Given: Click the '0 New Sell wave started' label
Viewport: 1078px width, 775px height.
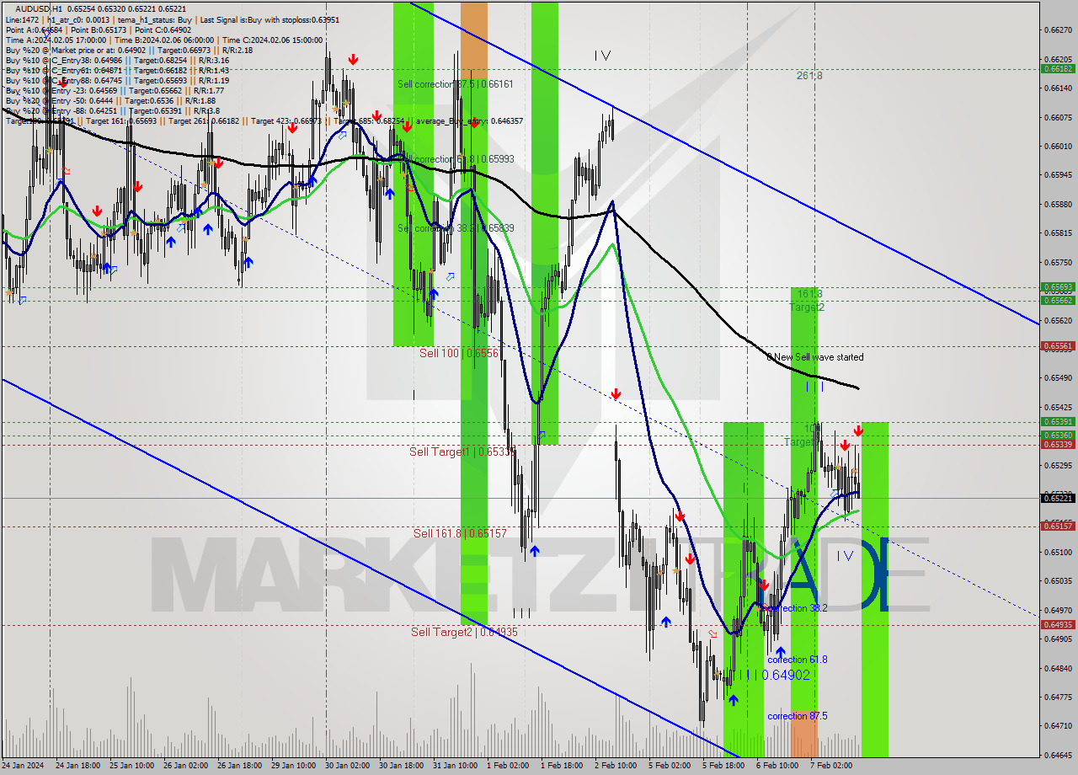Looking at the screenshot, I should click(814, 357).
